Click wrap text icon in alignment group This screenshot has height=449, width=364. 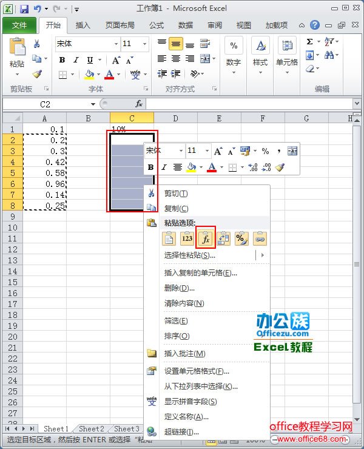205,44
